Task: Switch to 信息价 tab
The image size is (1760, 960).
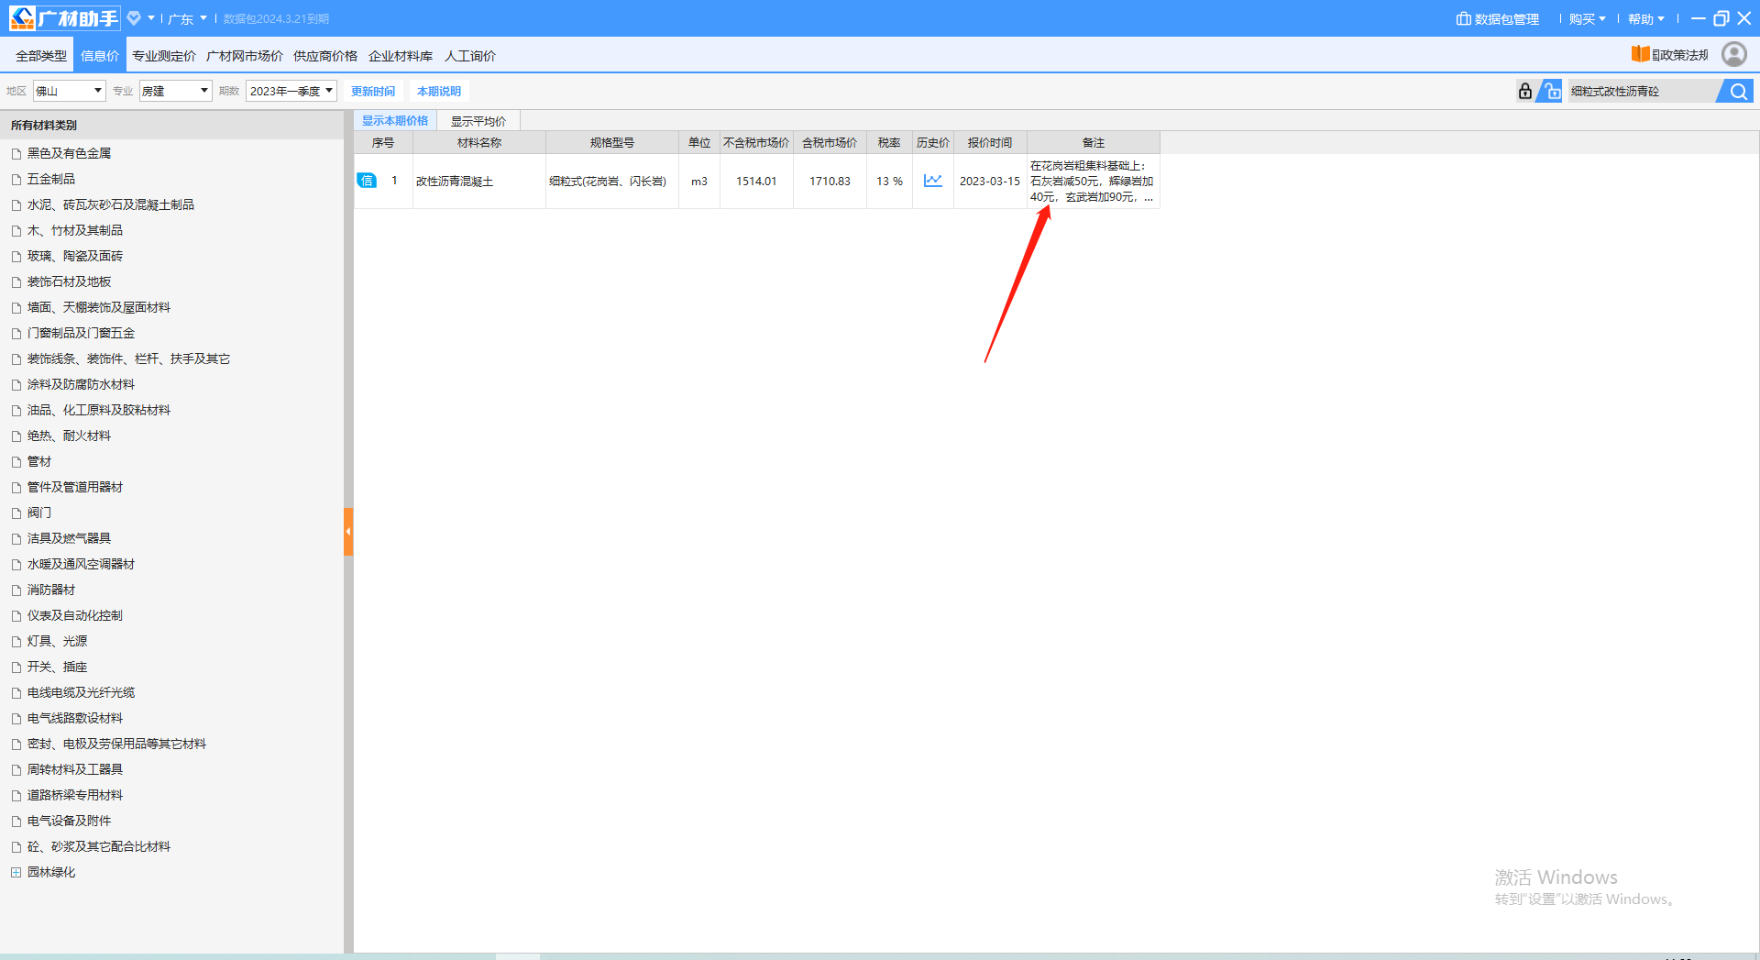Action: [100, 56]
